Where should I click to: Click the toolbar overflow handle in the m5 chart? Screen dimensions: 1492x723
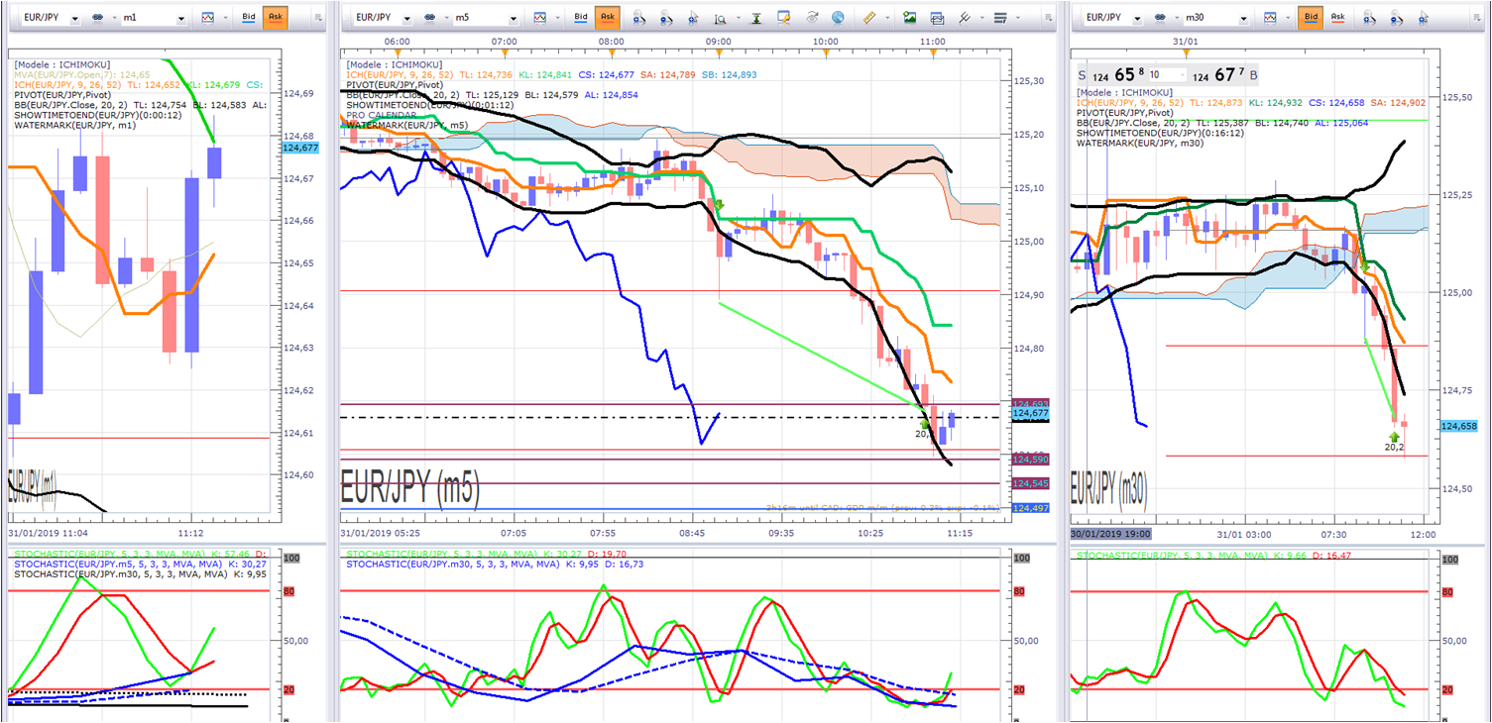pyautogui.click(x=1050, y=18)
